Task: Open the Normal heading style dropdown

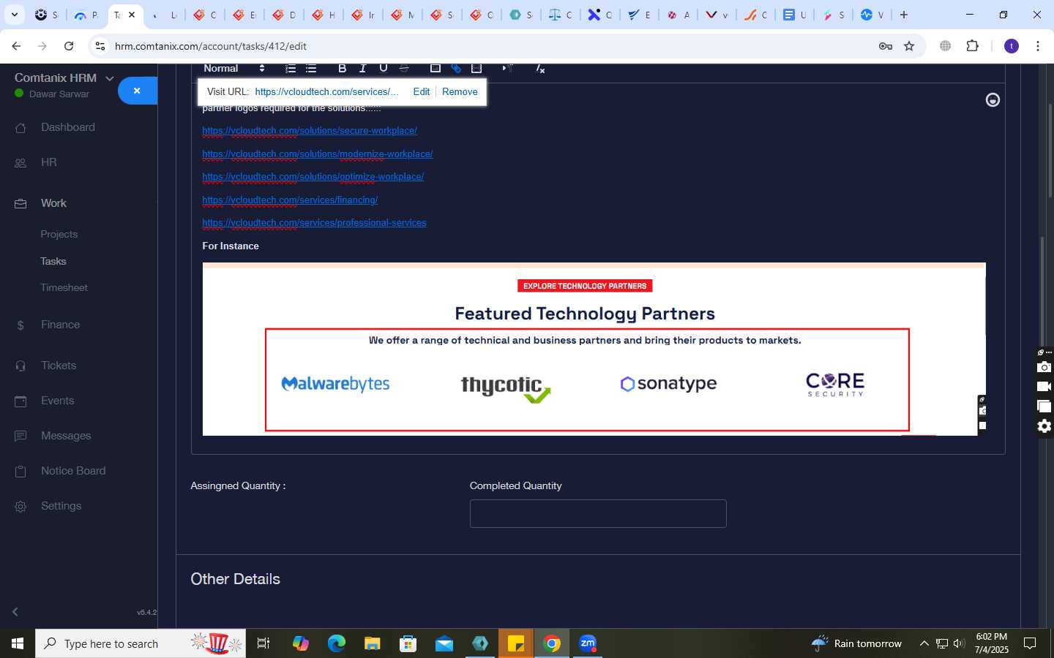Action: point(234,68)
